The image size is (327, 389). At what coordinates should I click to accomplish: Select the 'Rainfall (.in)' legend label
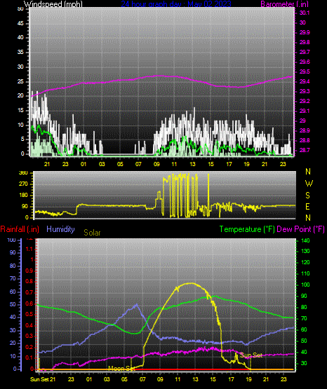(20, 229)
